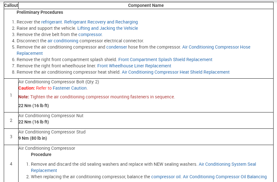Select callout number 3 cell
The image size is (277, 182).
pos(11,137)
